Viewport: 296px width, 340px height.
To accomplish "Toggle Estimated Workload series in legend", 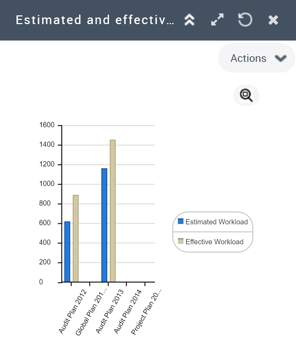I will [216, 222].
